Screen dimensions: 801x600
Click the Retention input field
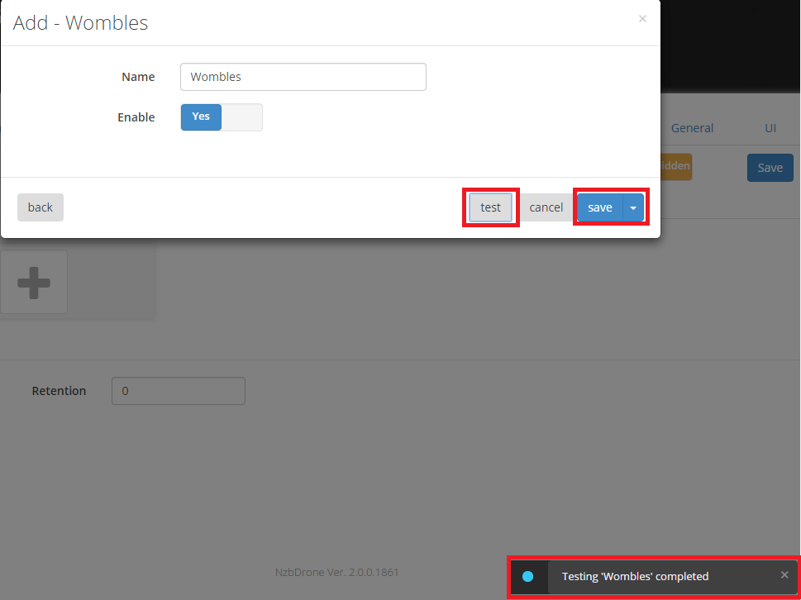178,391
